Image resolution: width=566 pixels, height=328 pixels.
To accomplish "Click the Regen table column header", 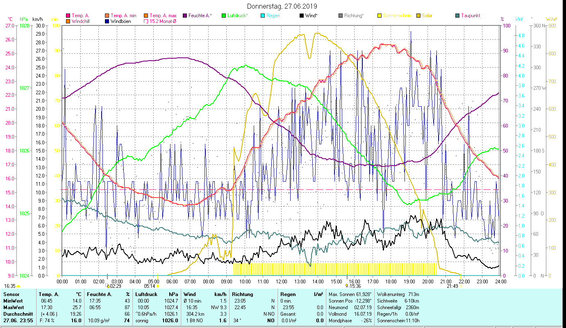I will [x=288, y=294].
